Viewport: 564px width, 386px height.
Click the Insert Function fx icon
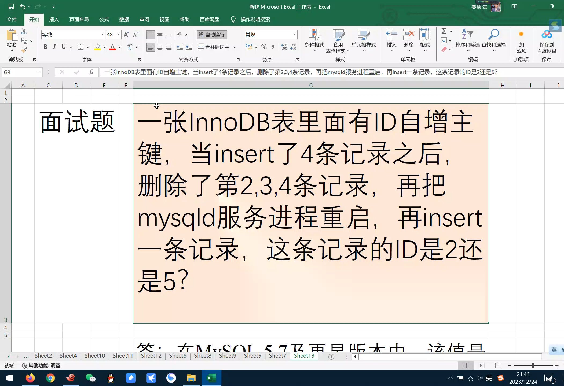pyautogui.click(x=91, y=72)
